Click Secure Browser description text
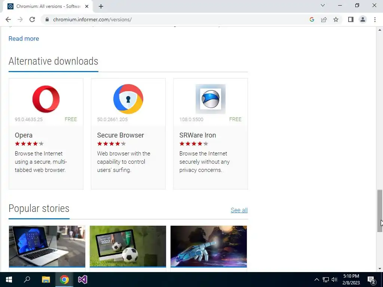The image size is (383, 287). [x=123, y=162]
